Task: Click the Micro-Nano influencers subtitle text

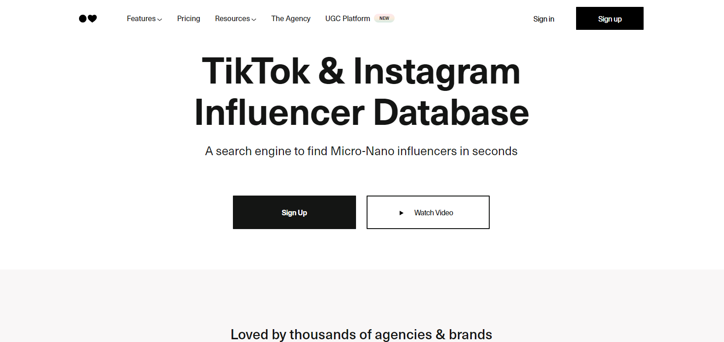Action: (361, 151)
